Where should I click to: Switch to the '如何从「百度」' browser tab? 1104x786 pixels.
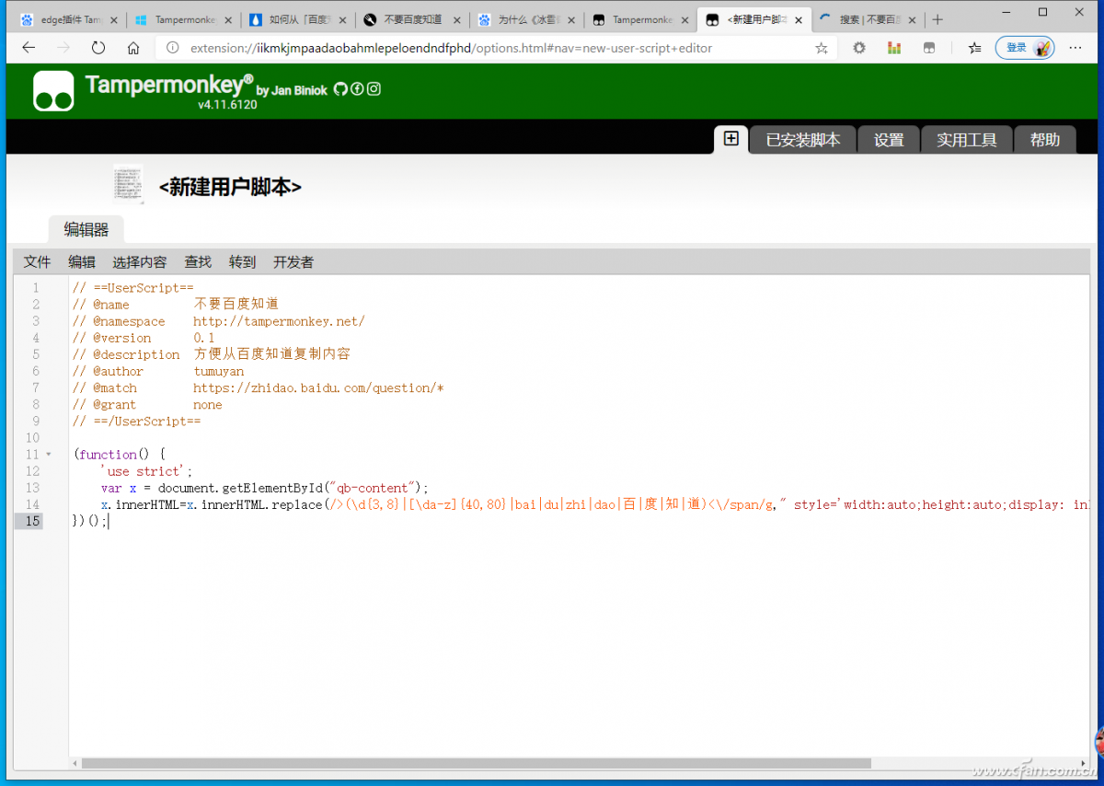click(296, 19)
